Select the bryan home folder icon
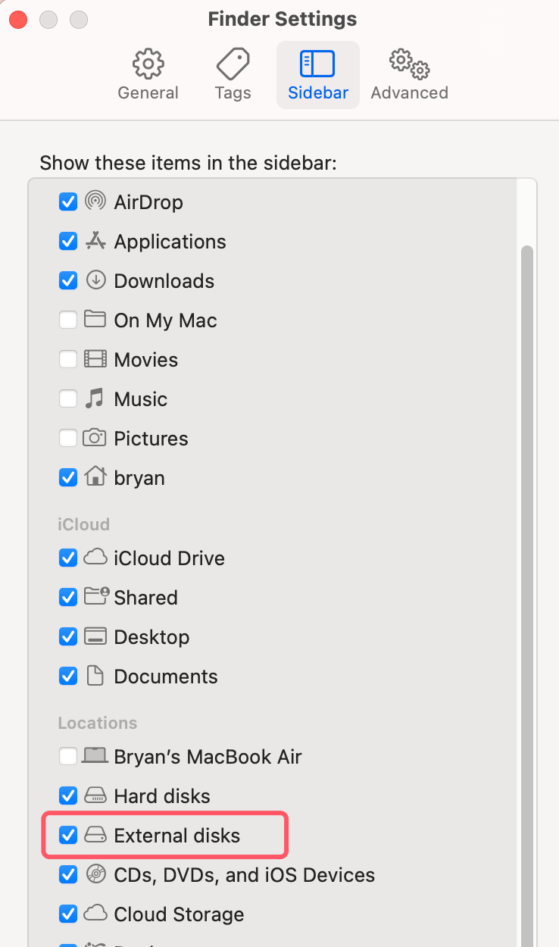 click(x=94, y=477)
